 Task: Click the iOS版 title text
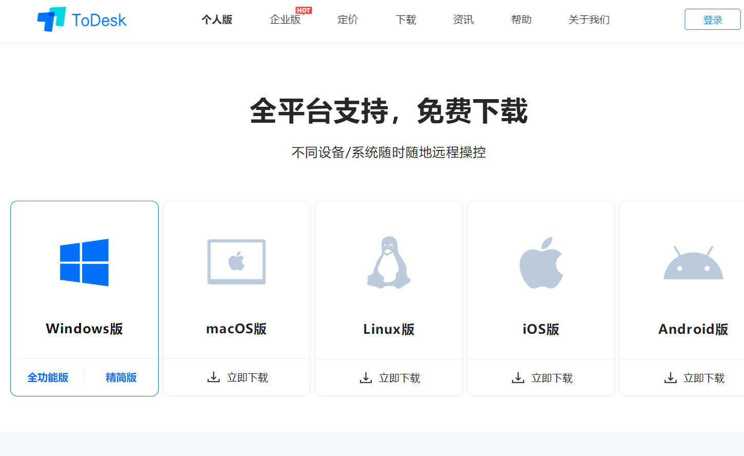[x=541, y=329]
